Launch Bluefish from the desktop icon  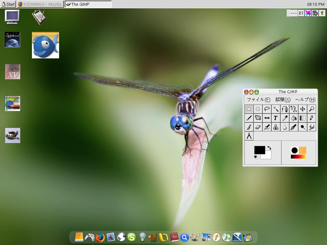pos(45,45)
